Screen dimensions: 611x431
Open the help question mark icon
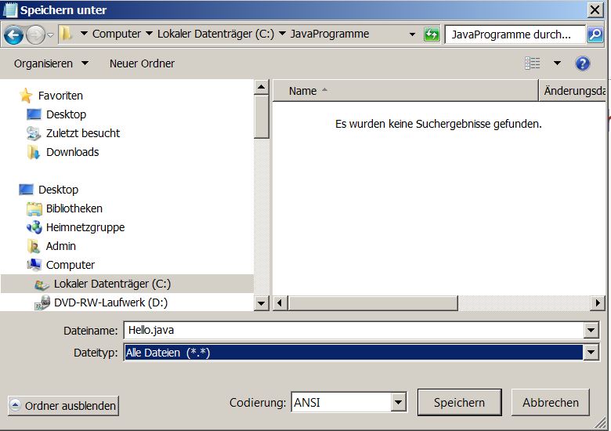(x=582, y=63)
